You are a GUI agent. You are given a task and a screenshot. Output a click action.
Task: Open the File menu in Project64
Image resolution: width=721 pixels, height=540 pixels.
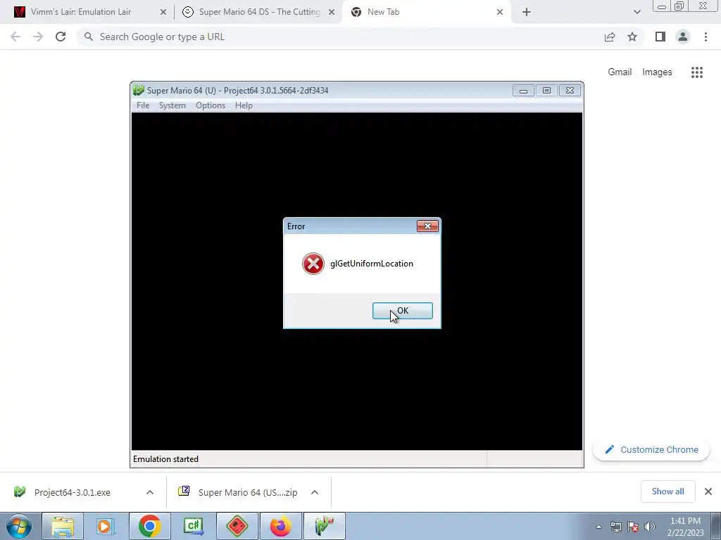pyautogui.click(x=142, y=105)
